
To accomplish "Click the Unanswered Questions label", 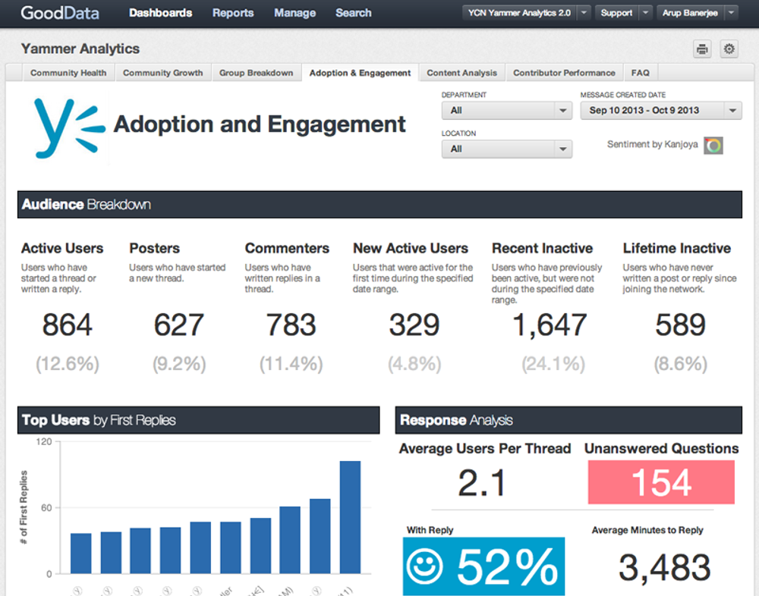I will point(661,448).
